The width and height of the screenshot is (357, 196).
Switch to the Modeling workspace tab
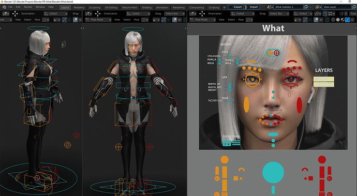[x=79, y=8]
